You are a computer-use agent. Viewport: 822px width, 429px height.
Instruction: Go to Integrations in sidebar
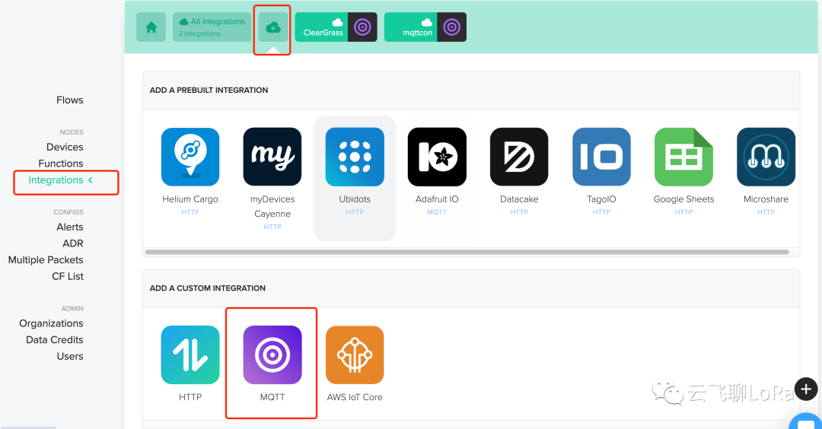pos(56,180)
